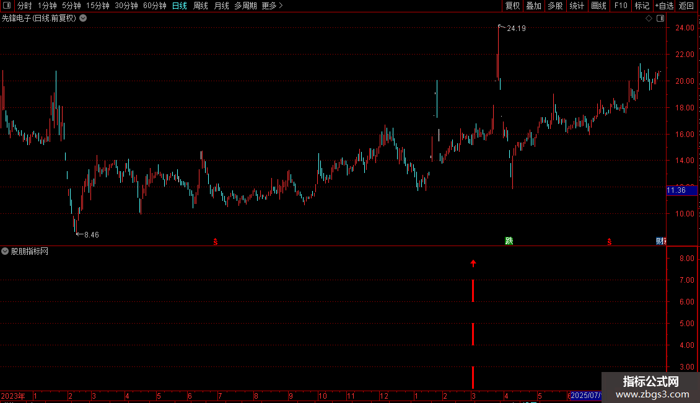Click the 2025/07 date label
The height and width of the screenshot is (403, 700).
(585, 396)
